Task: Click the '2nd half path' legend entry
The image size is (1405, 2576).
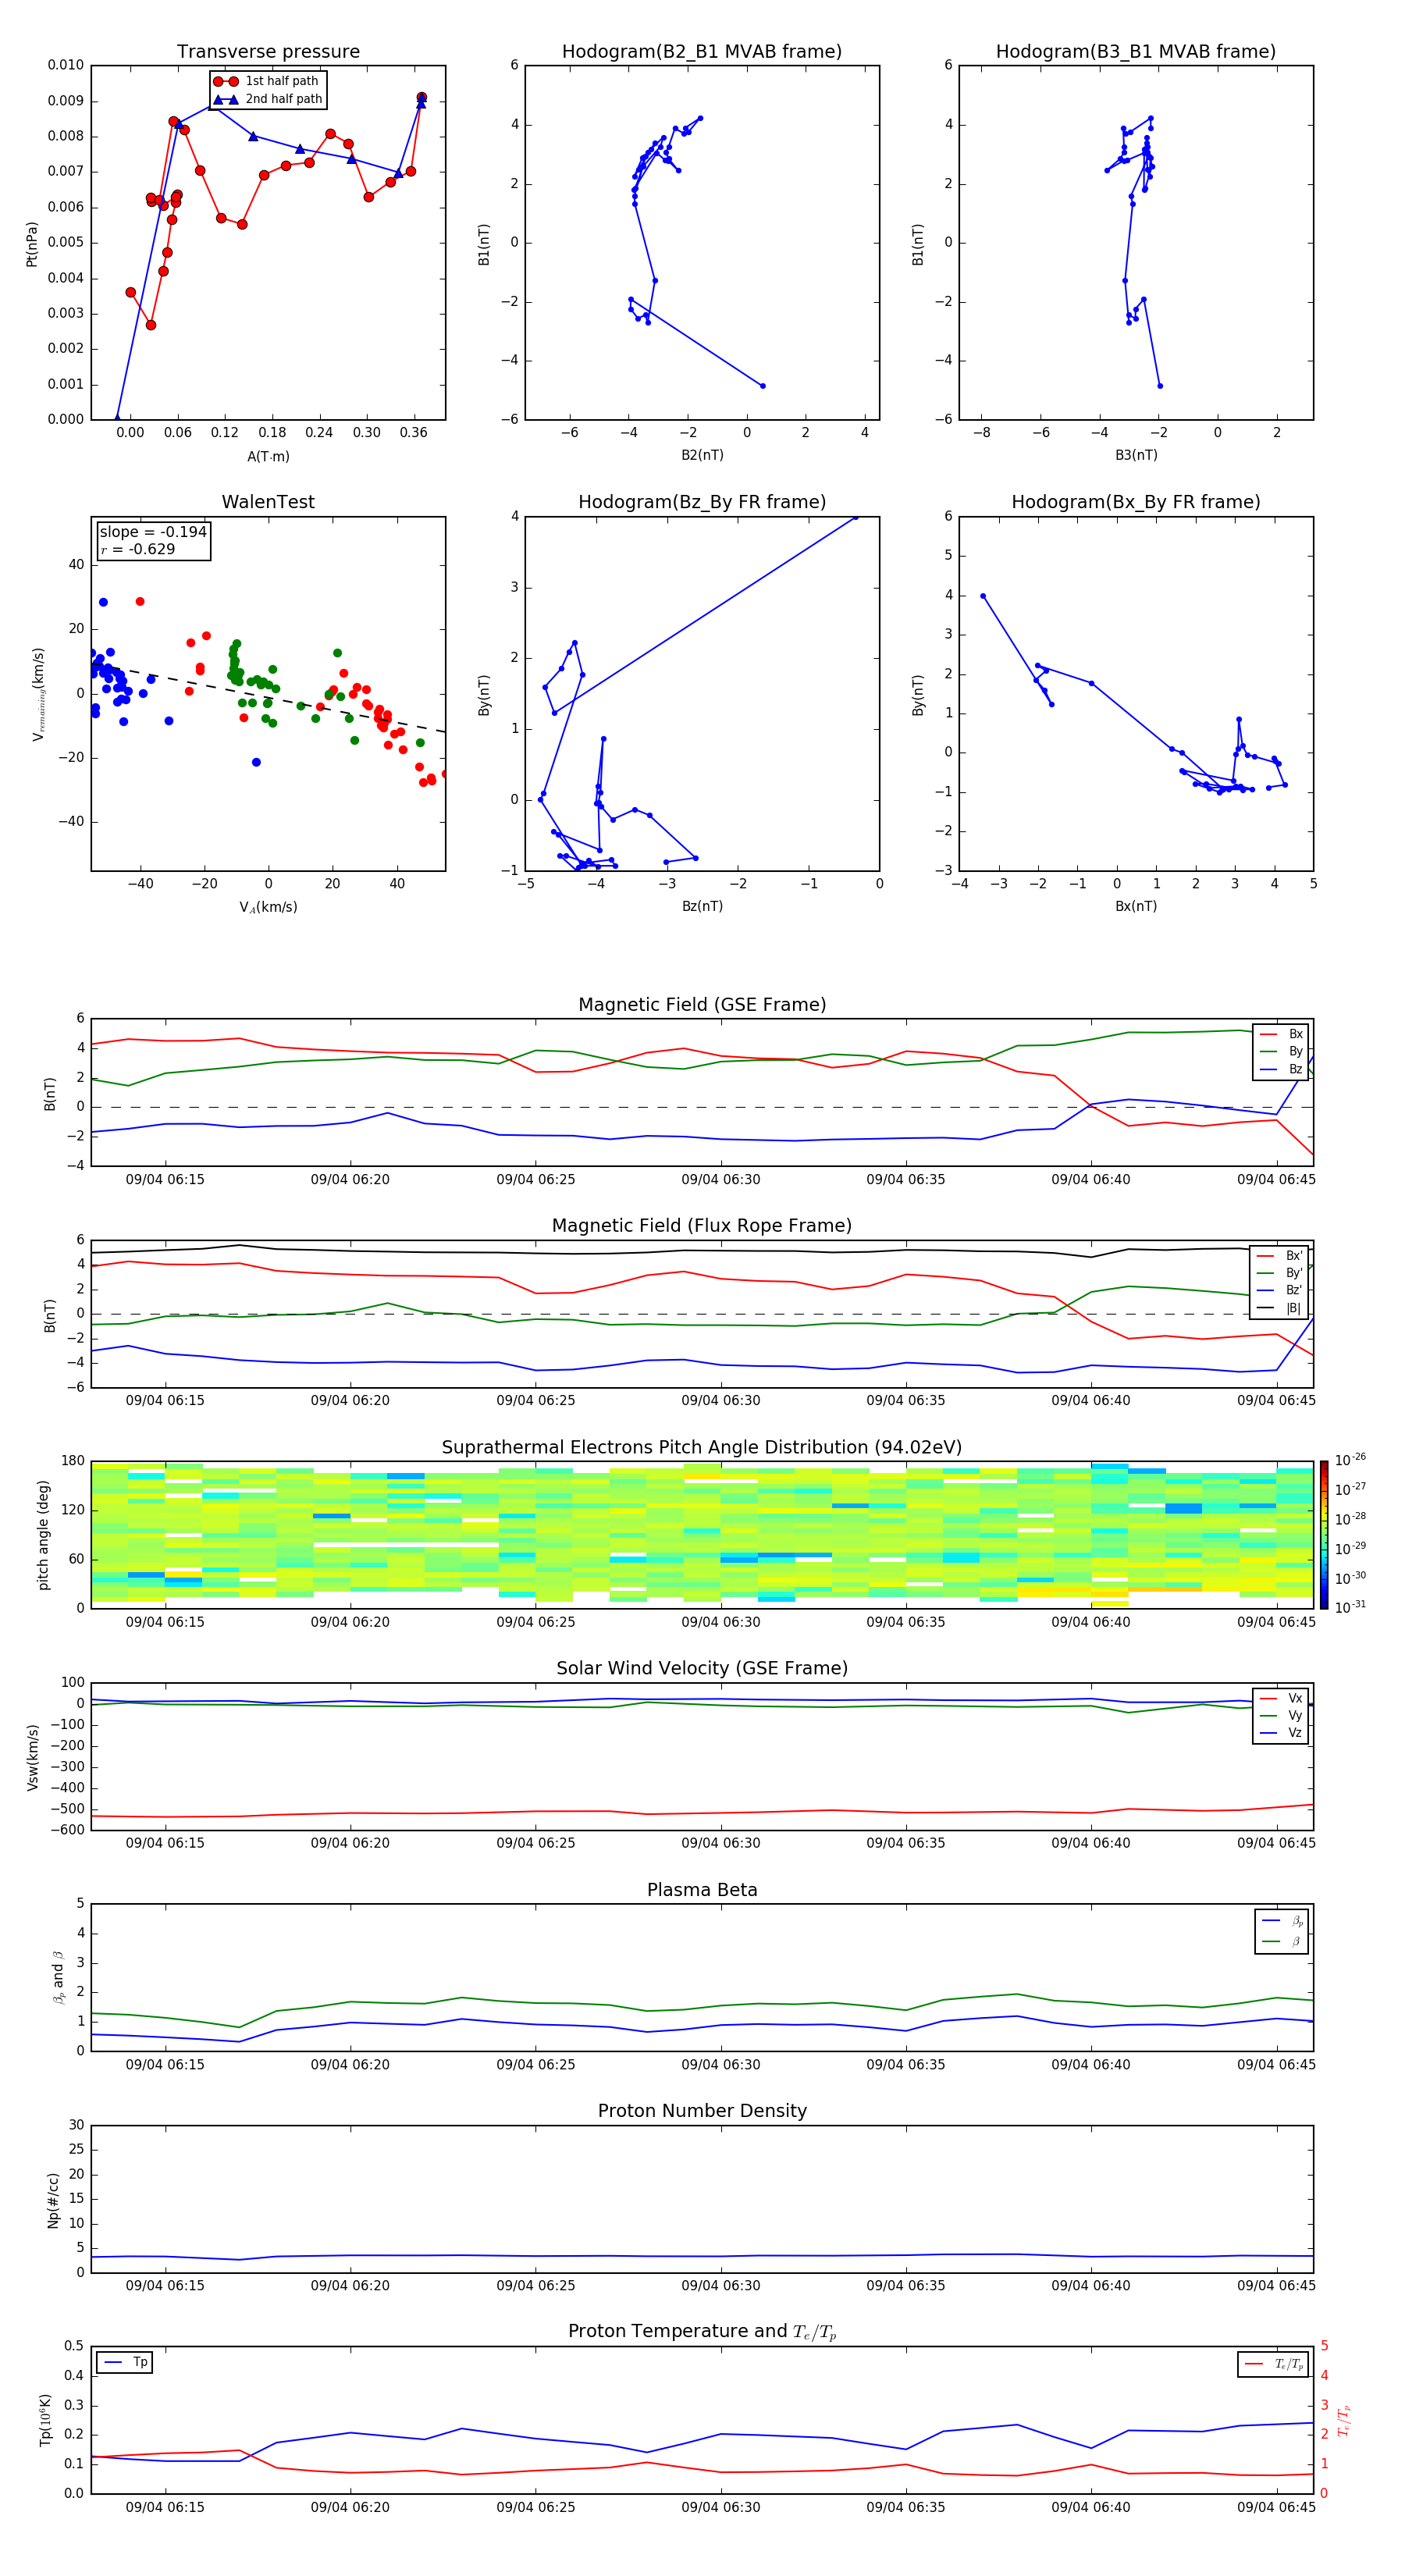Action: [x=268, y=99]
